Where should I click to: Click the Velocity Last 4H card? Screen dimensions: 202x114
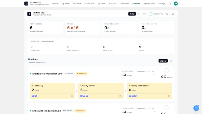point(157,28)
